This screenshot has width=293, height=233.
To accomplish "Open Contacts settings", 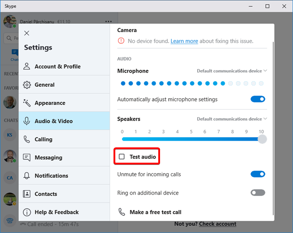I will pos(64,194).
